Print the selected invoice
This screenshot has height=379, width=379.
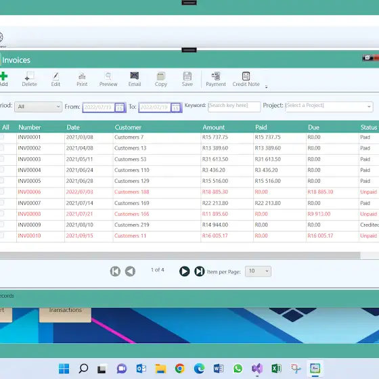82,79
